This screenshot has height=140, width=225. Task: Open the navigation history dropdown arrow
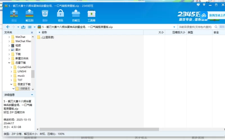pos(18,27)
